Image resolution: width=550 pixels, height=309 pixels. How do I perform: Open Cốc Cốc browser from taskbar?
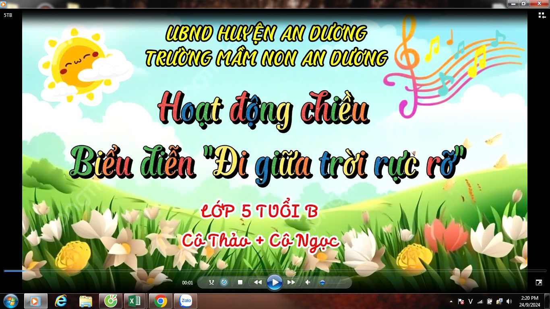[x=111, y=301]
